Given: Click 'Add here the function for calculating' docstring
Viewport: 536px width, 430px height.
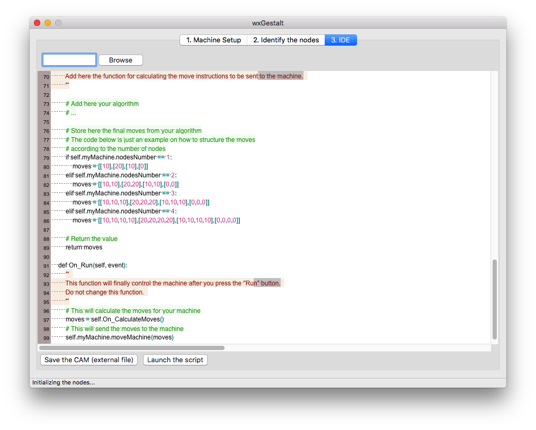Looking at the screenshot, I should (184, 76).
